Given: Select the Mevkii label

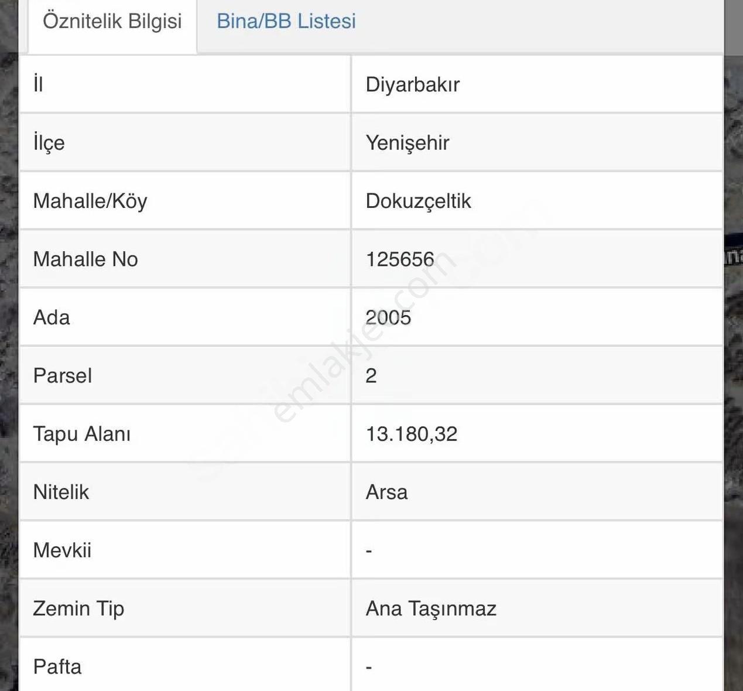Looking at the screenshot, I should click(x=62, y=550).
